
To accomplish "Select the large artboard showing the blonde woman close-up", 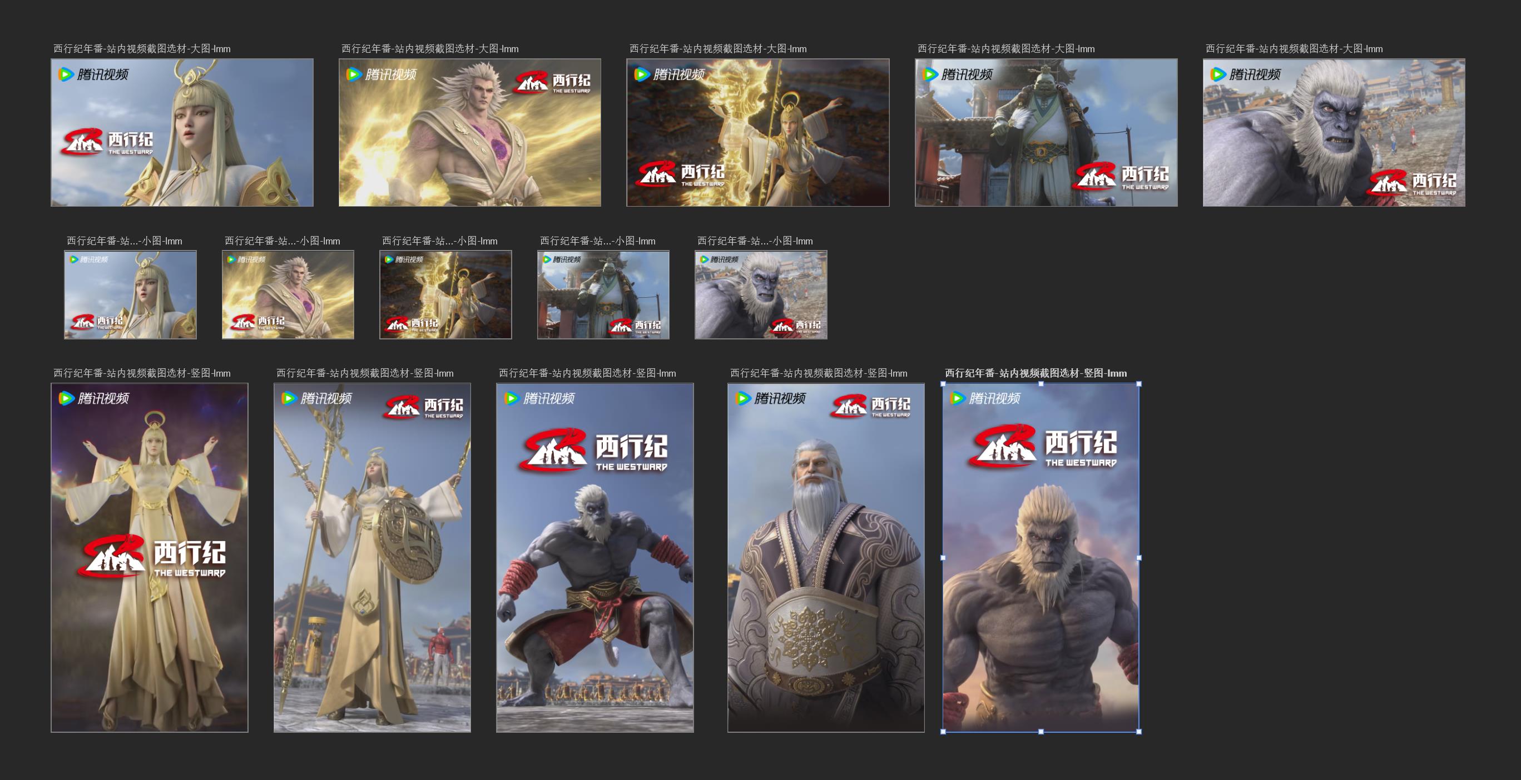I will click(x=182, y=132).
